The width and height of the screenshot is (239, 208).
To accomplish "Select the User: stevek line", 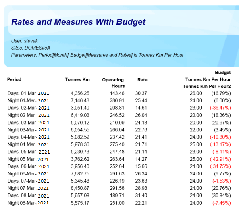I will (25, 41).
